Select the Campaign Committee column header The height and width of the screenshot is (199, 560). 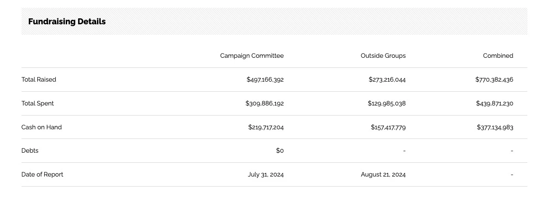[252, 55]
